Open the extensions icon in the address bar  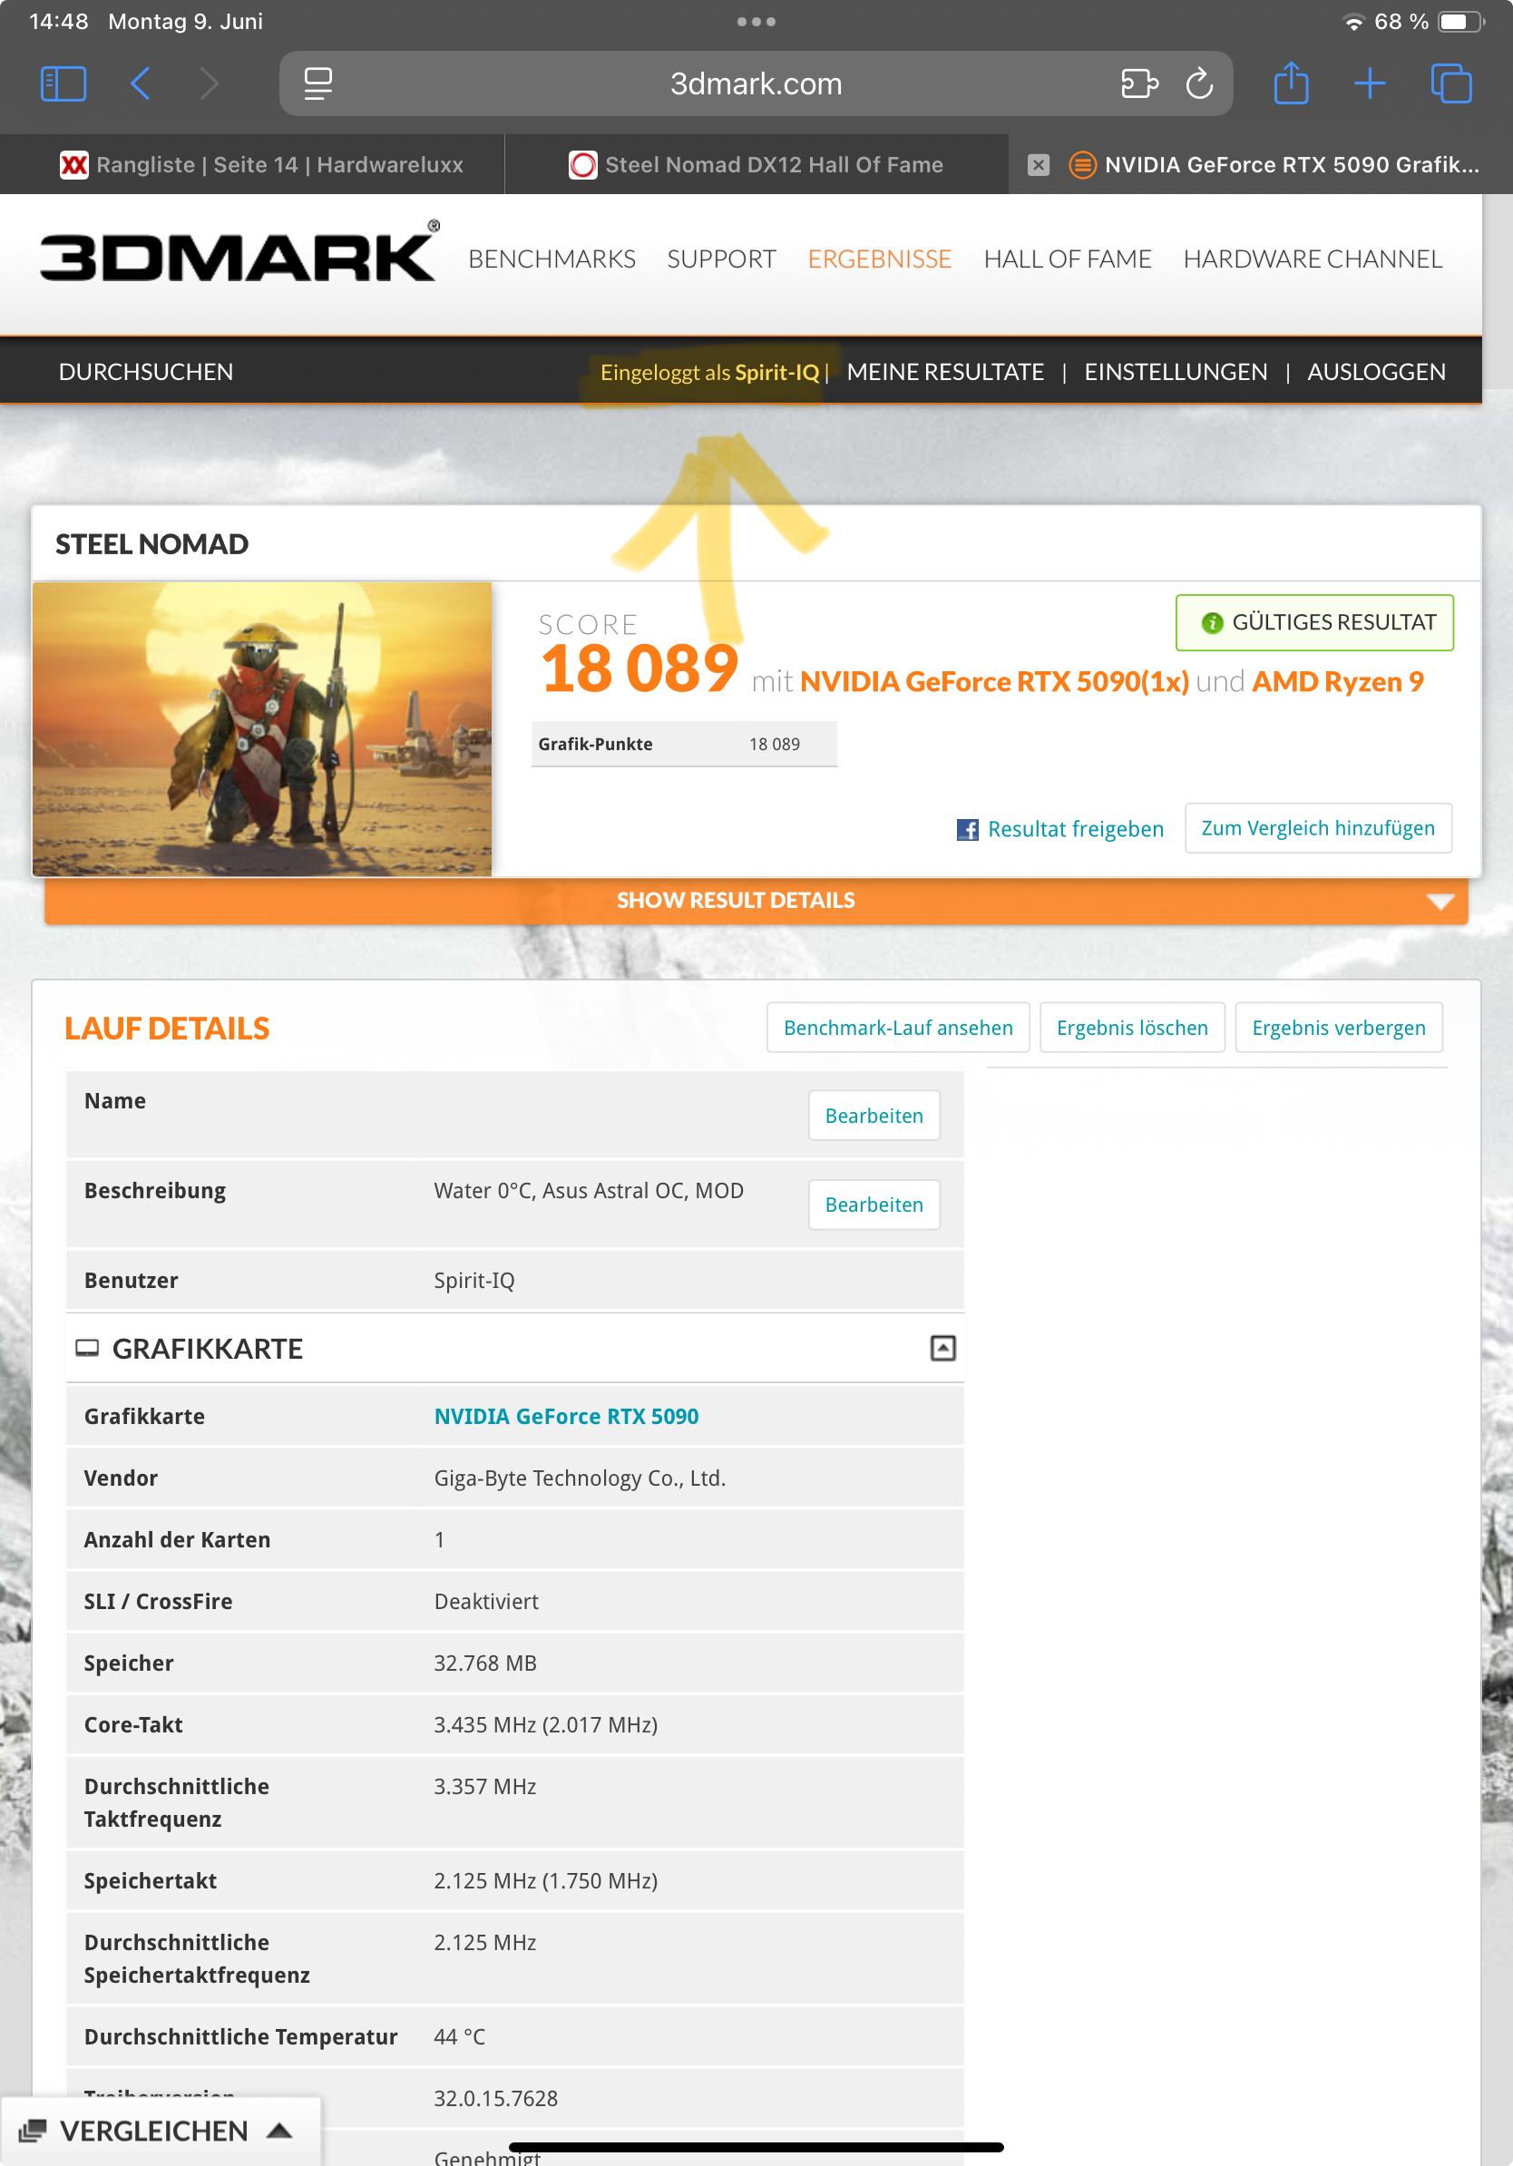1138,83
